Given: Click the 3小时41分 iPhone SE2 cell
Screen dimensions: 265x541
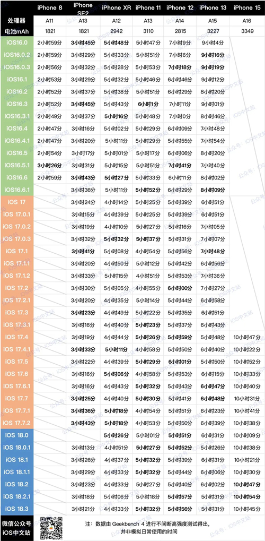Looking at the screenshot, I should pyautogui.click(x=83, y=251).
